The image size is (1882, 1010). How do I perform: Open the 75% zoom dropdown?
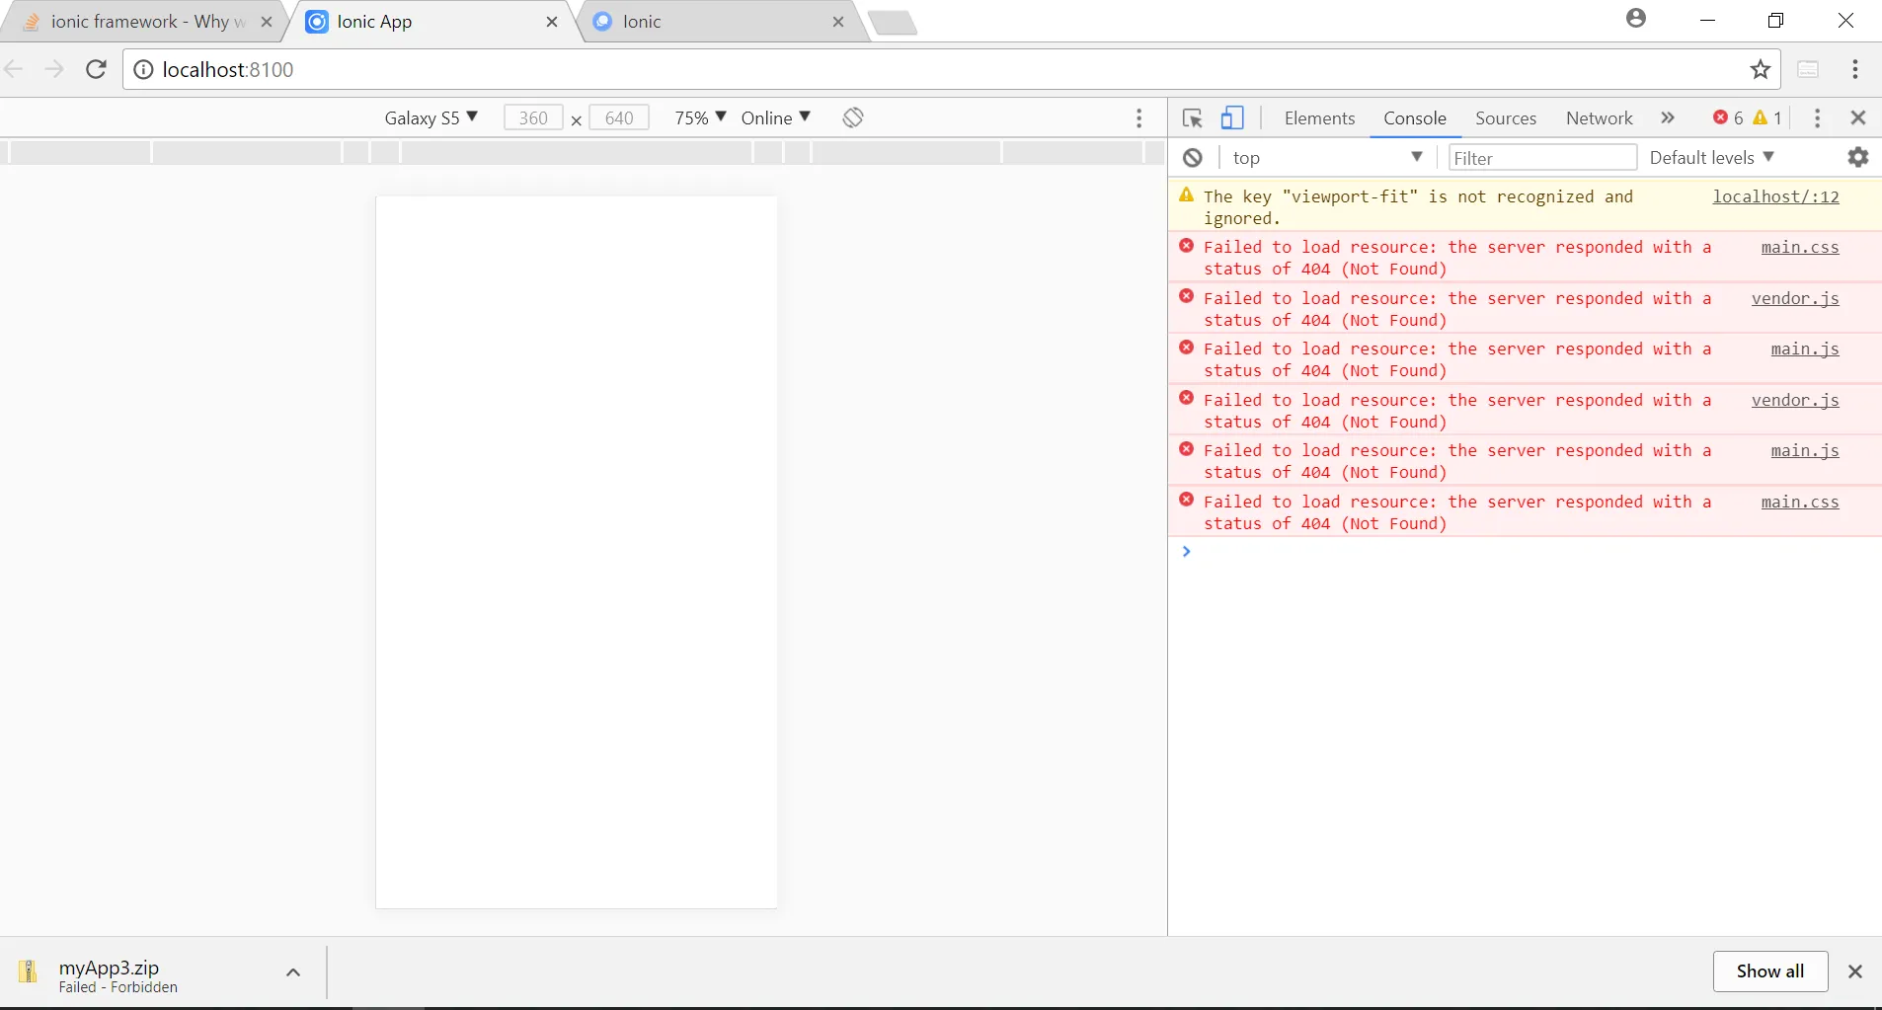click(x=700, y=117)
